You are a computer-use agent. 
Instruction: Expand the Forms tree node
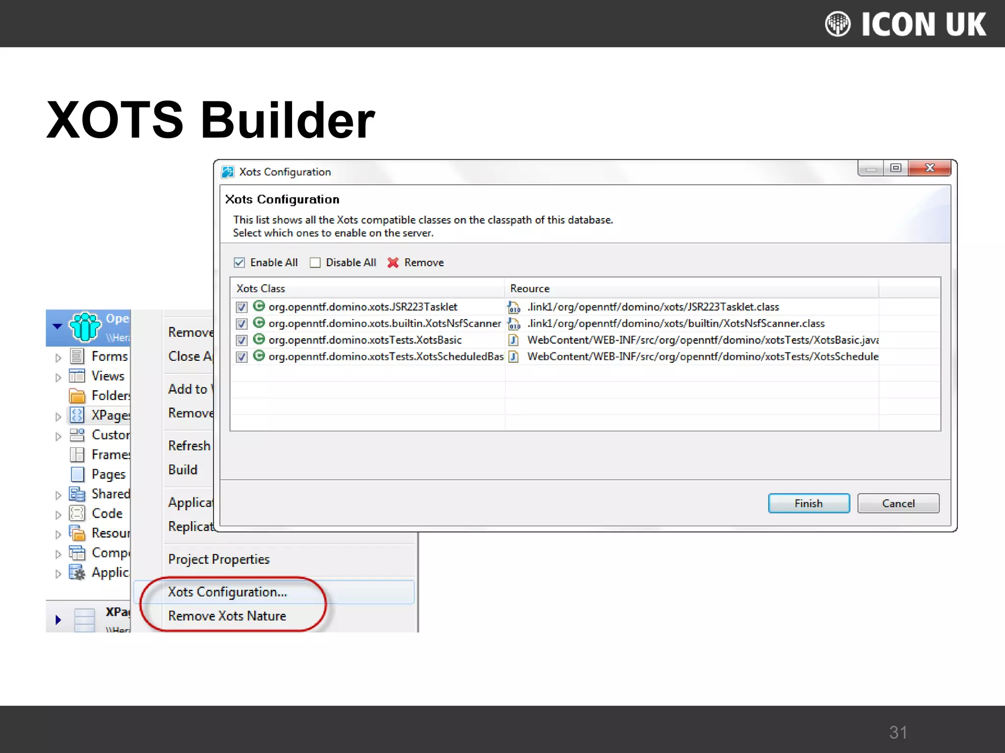pos(58,357)
